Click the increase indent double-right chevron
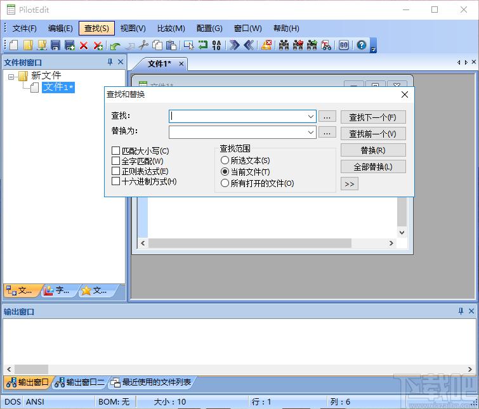The image size is (479, 409). coord(234,45)
